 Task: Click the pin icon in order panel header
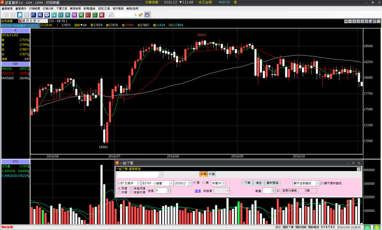tap(359, 169)
